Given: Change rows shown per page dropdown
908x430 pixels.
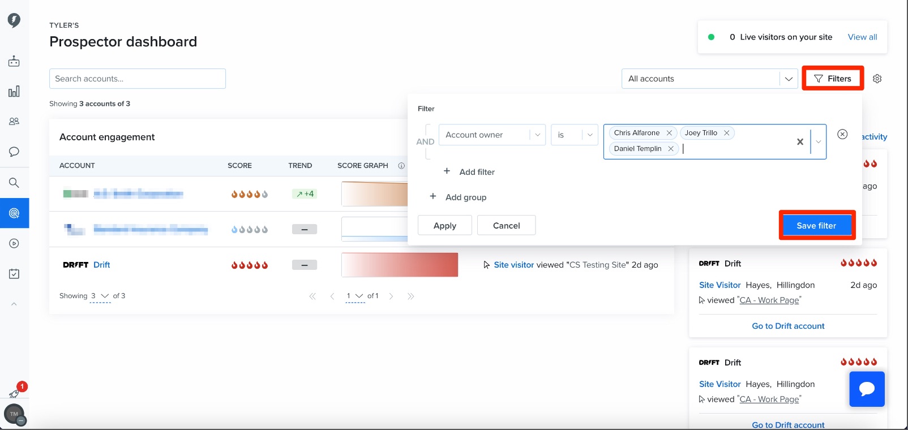Looking at the screenshot, I should (x=100, y=296).
